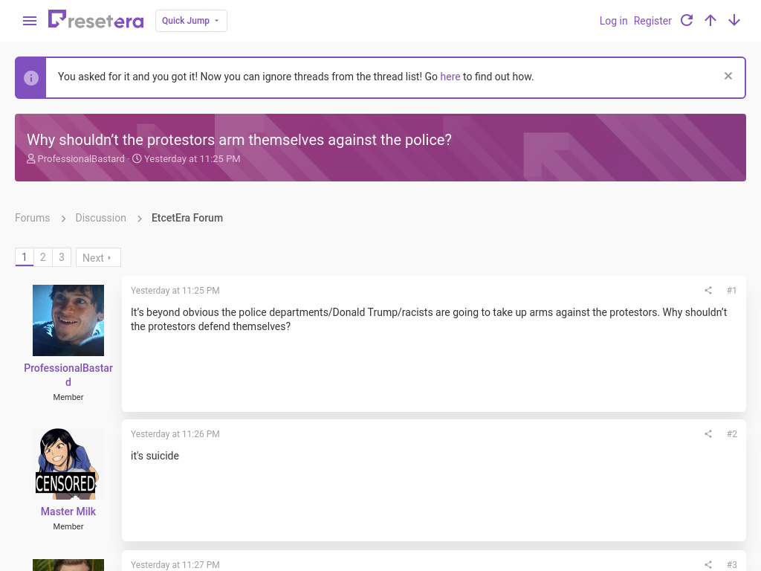The width and height of the screenshot is (761, 571).
Task: Go to Next page of thread
Action: click(x=98, y=257)
